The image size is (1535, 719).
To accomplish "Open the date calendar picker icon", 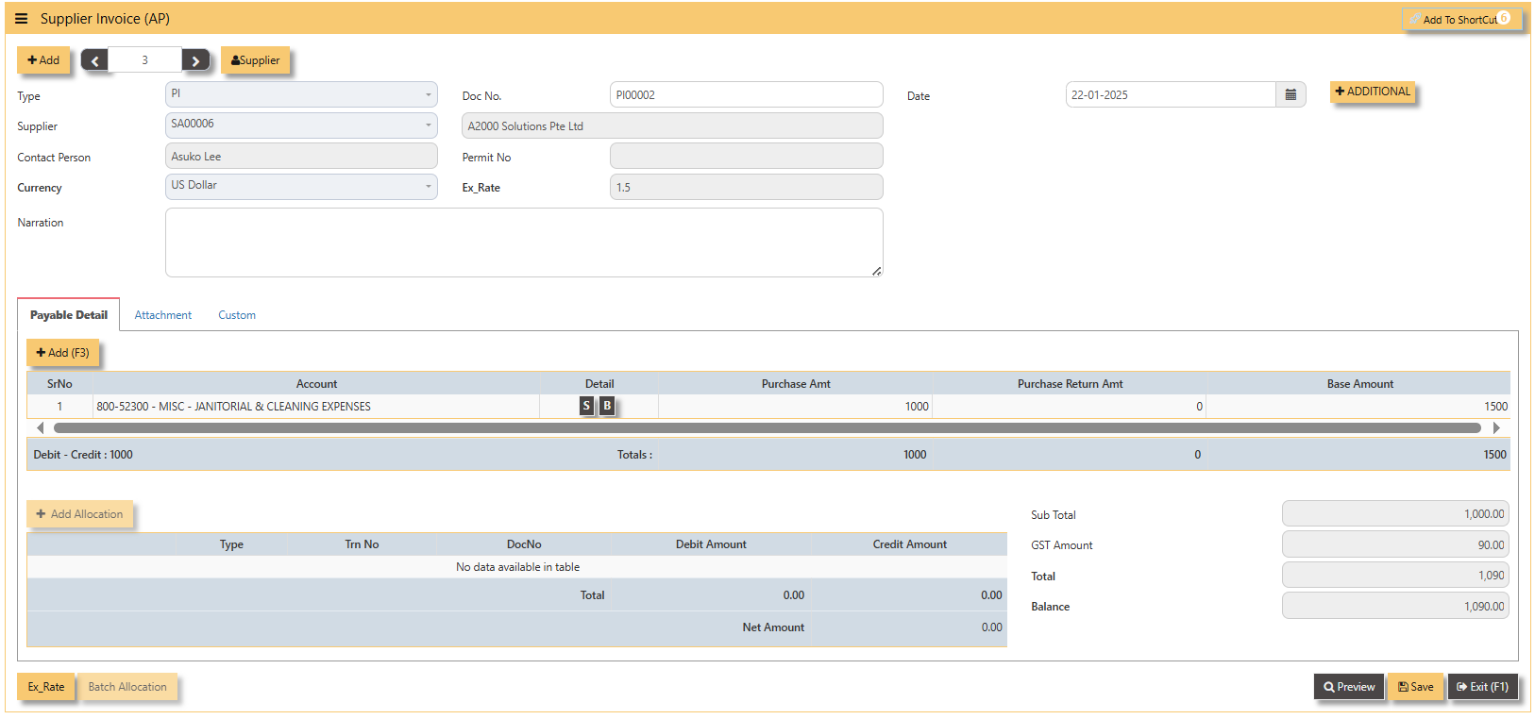I will (x=1290, y=94).
